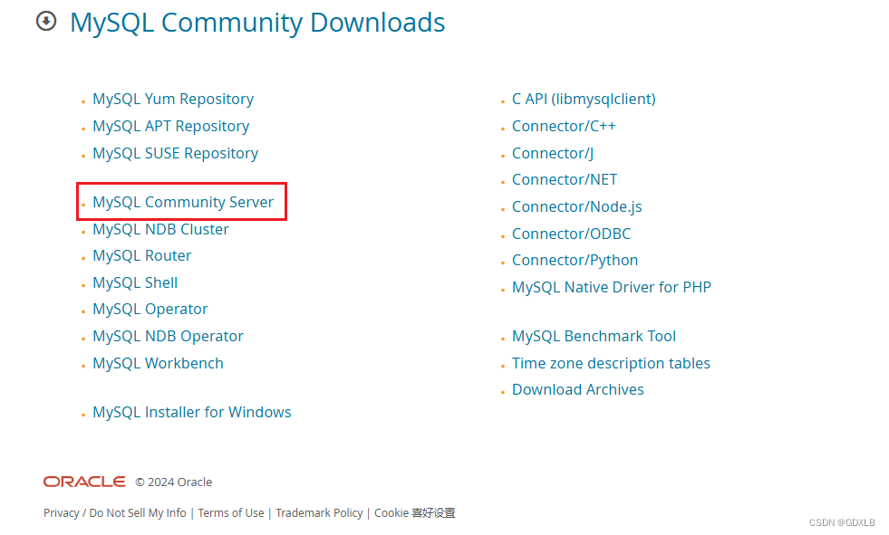Open MySQL Community Server download page

[x=182, y=202]
